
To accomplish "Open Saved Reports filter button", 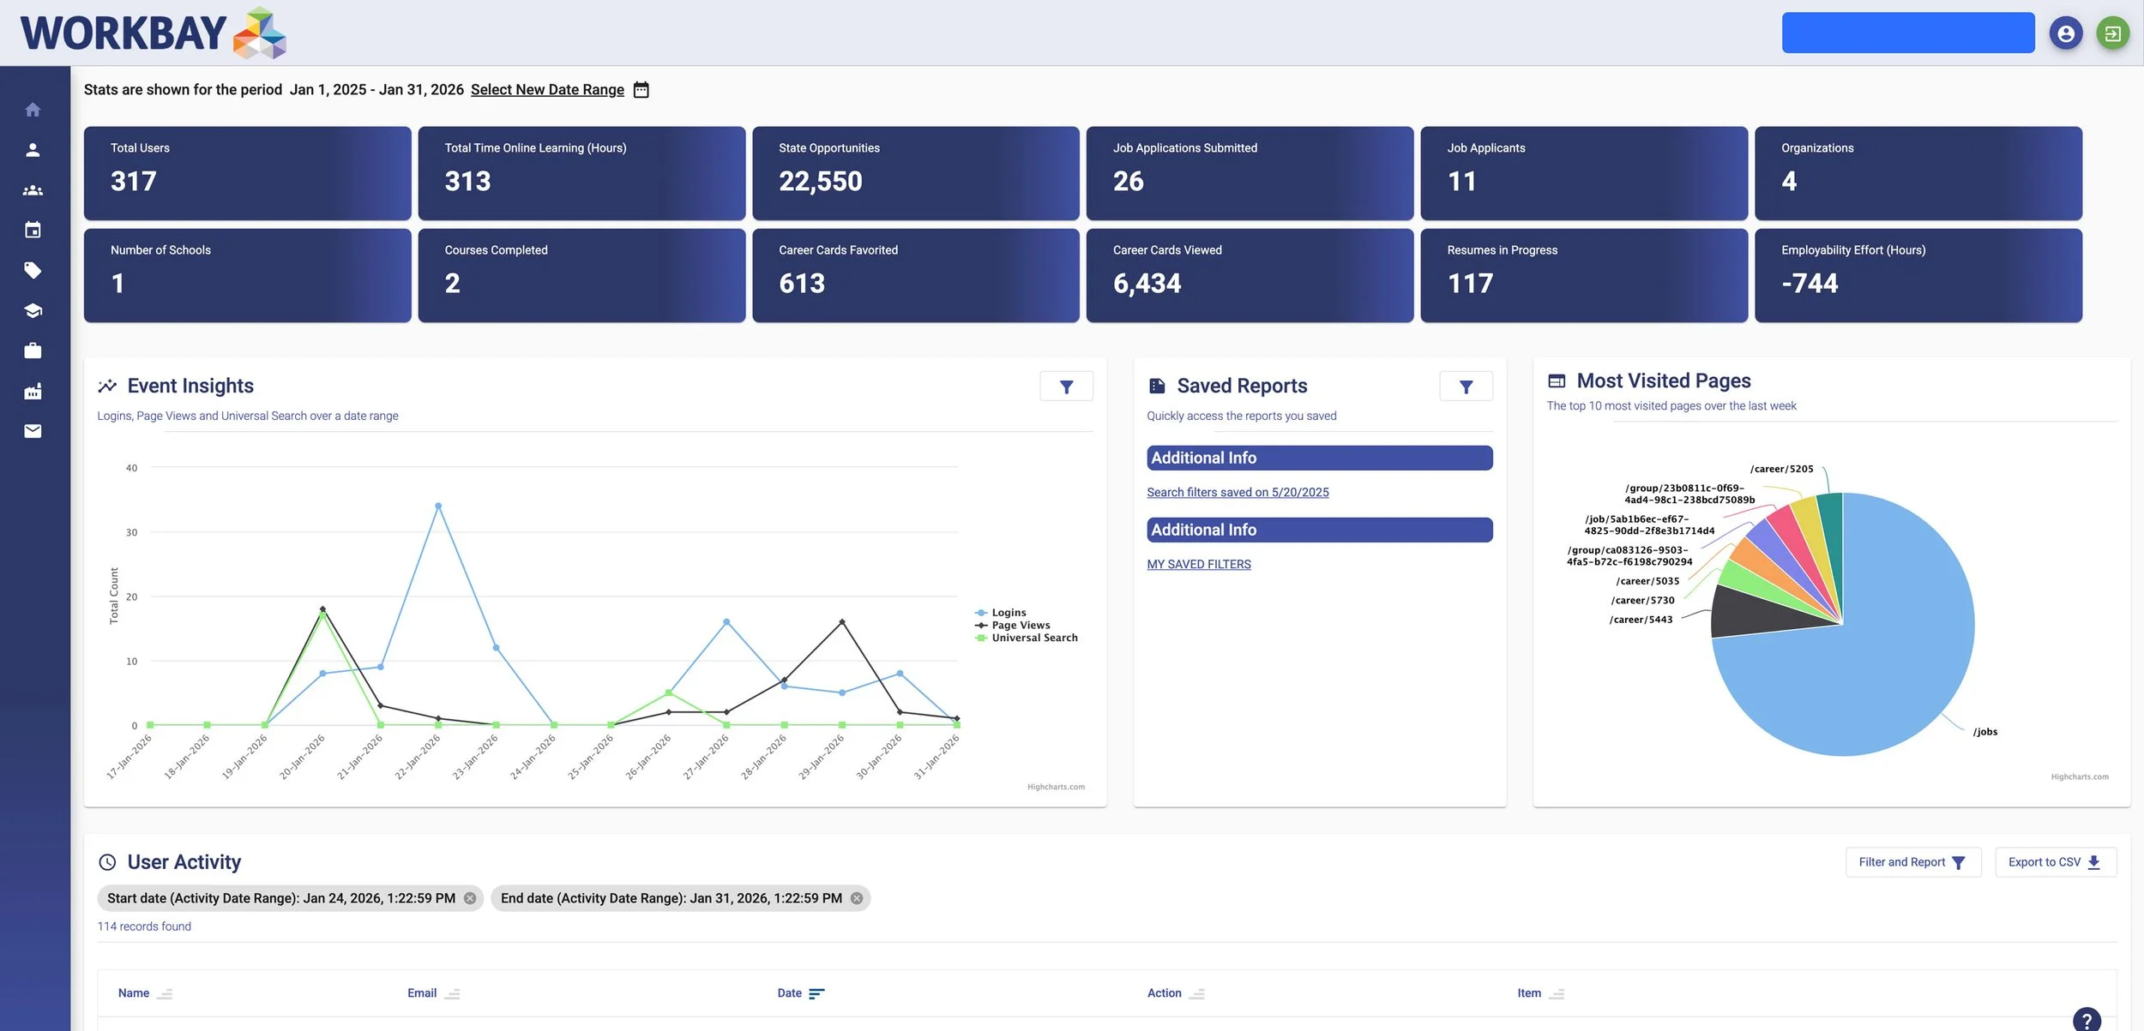I will [x=1466, y=387].
